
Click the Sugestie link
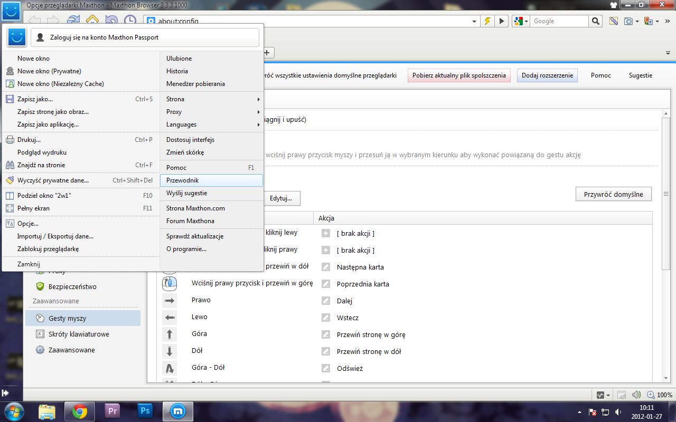[640, 75]
